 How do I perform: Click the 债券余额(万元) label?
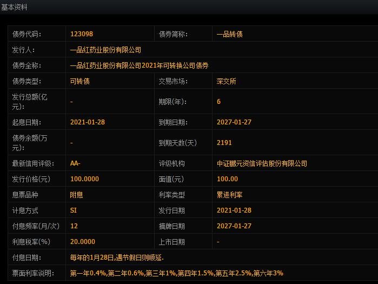click(x=30, y=142)
